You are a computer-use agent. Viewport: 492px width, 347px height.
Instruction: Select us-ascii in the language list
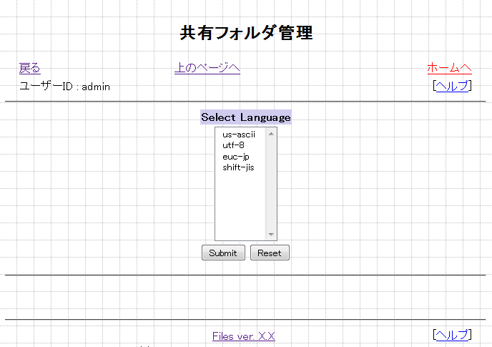[x=239, y=134]
